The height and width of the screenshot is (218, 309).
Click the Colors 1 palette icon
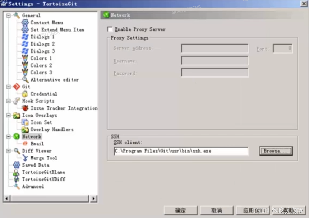click(25, 58)
